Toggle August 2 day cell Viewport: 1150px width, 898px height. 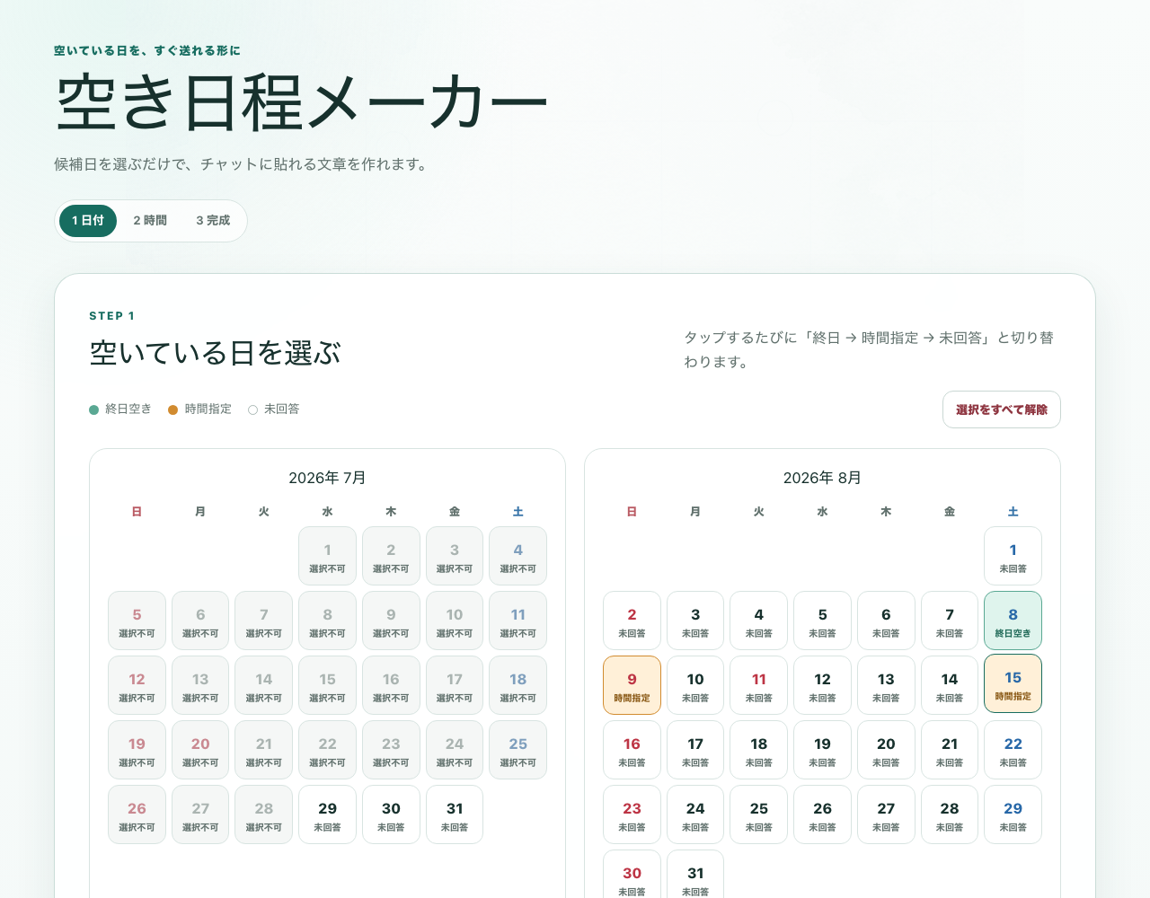tap(632, 621)
